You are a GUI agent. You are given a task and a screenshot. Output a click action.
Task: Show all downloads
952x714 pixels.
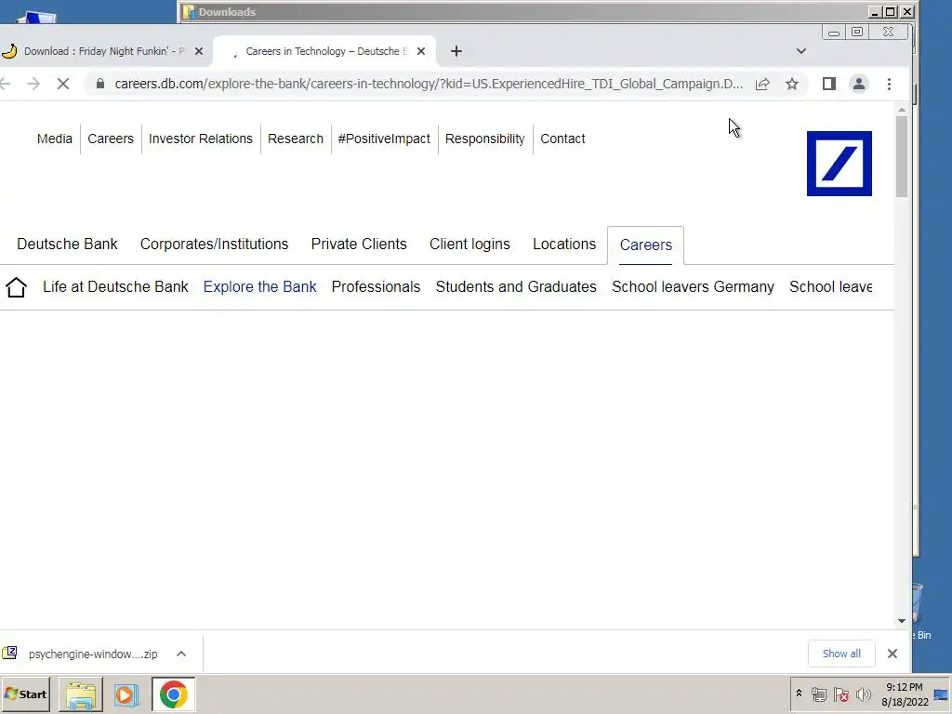(x=841, y=654)
